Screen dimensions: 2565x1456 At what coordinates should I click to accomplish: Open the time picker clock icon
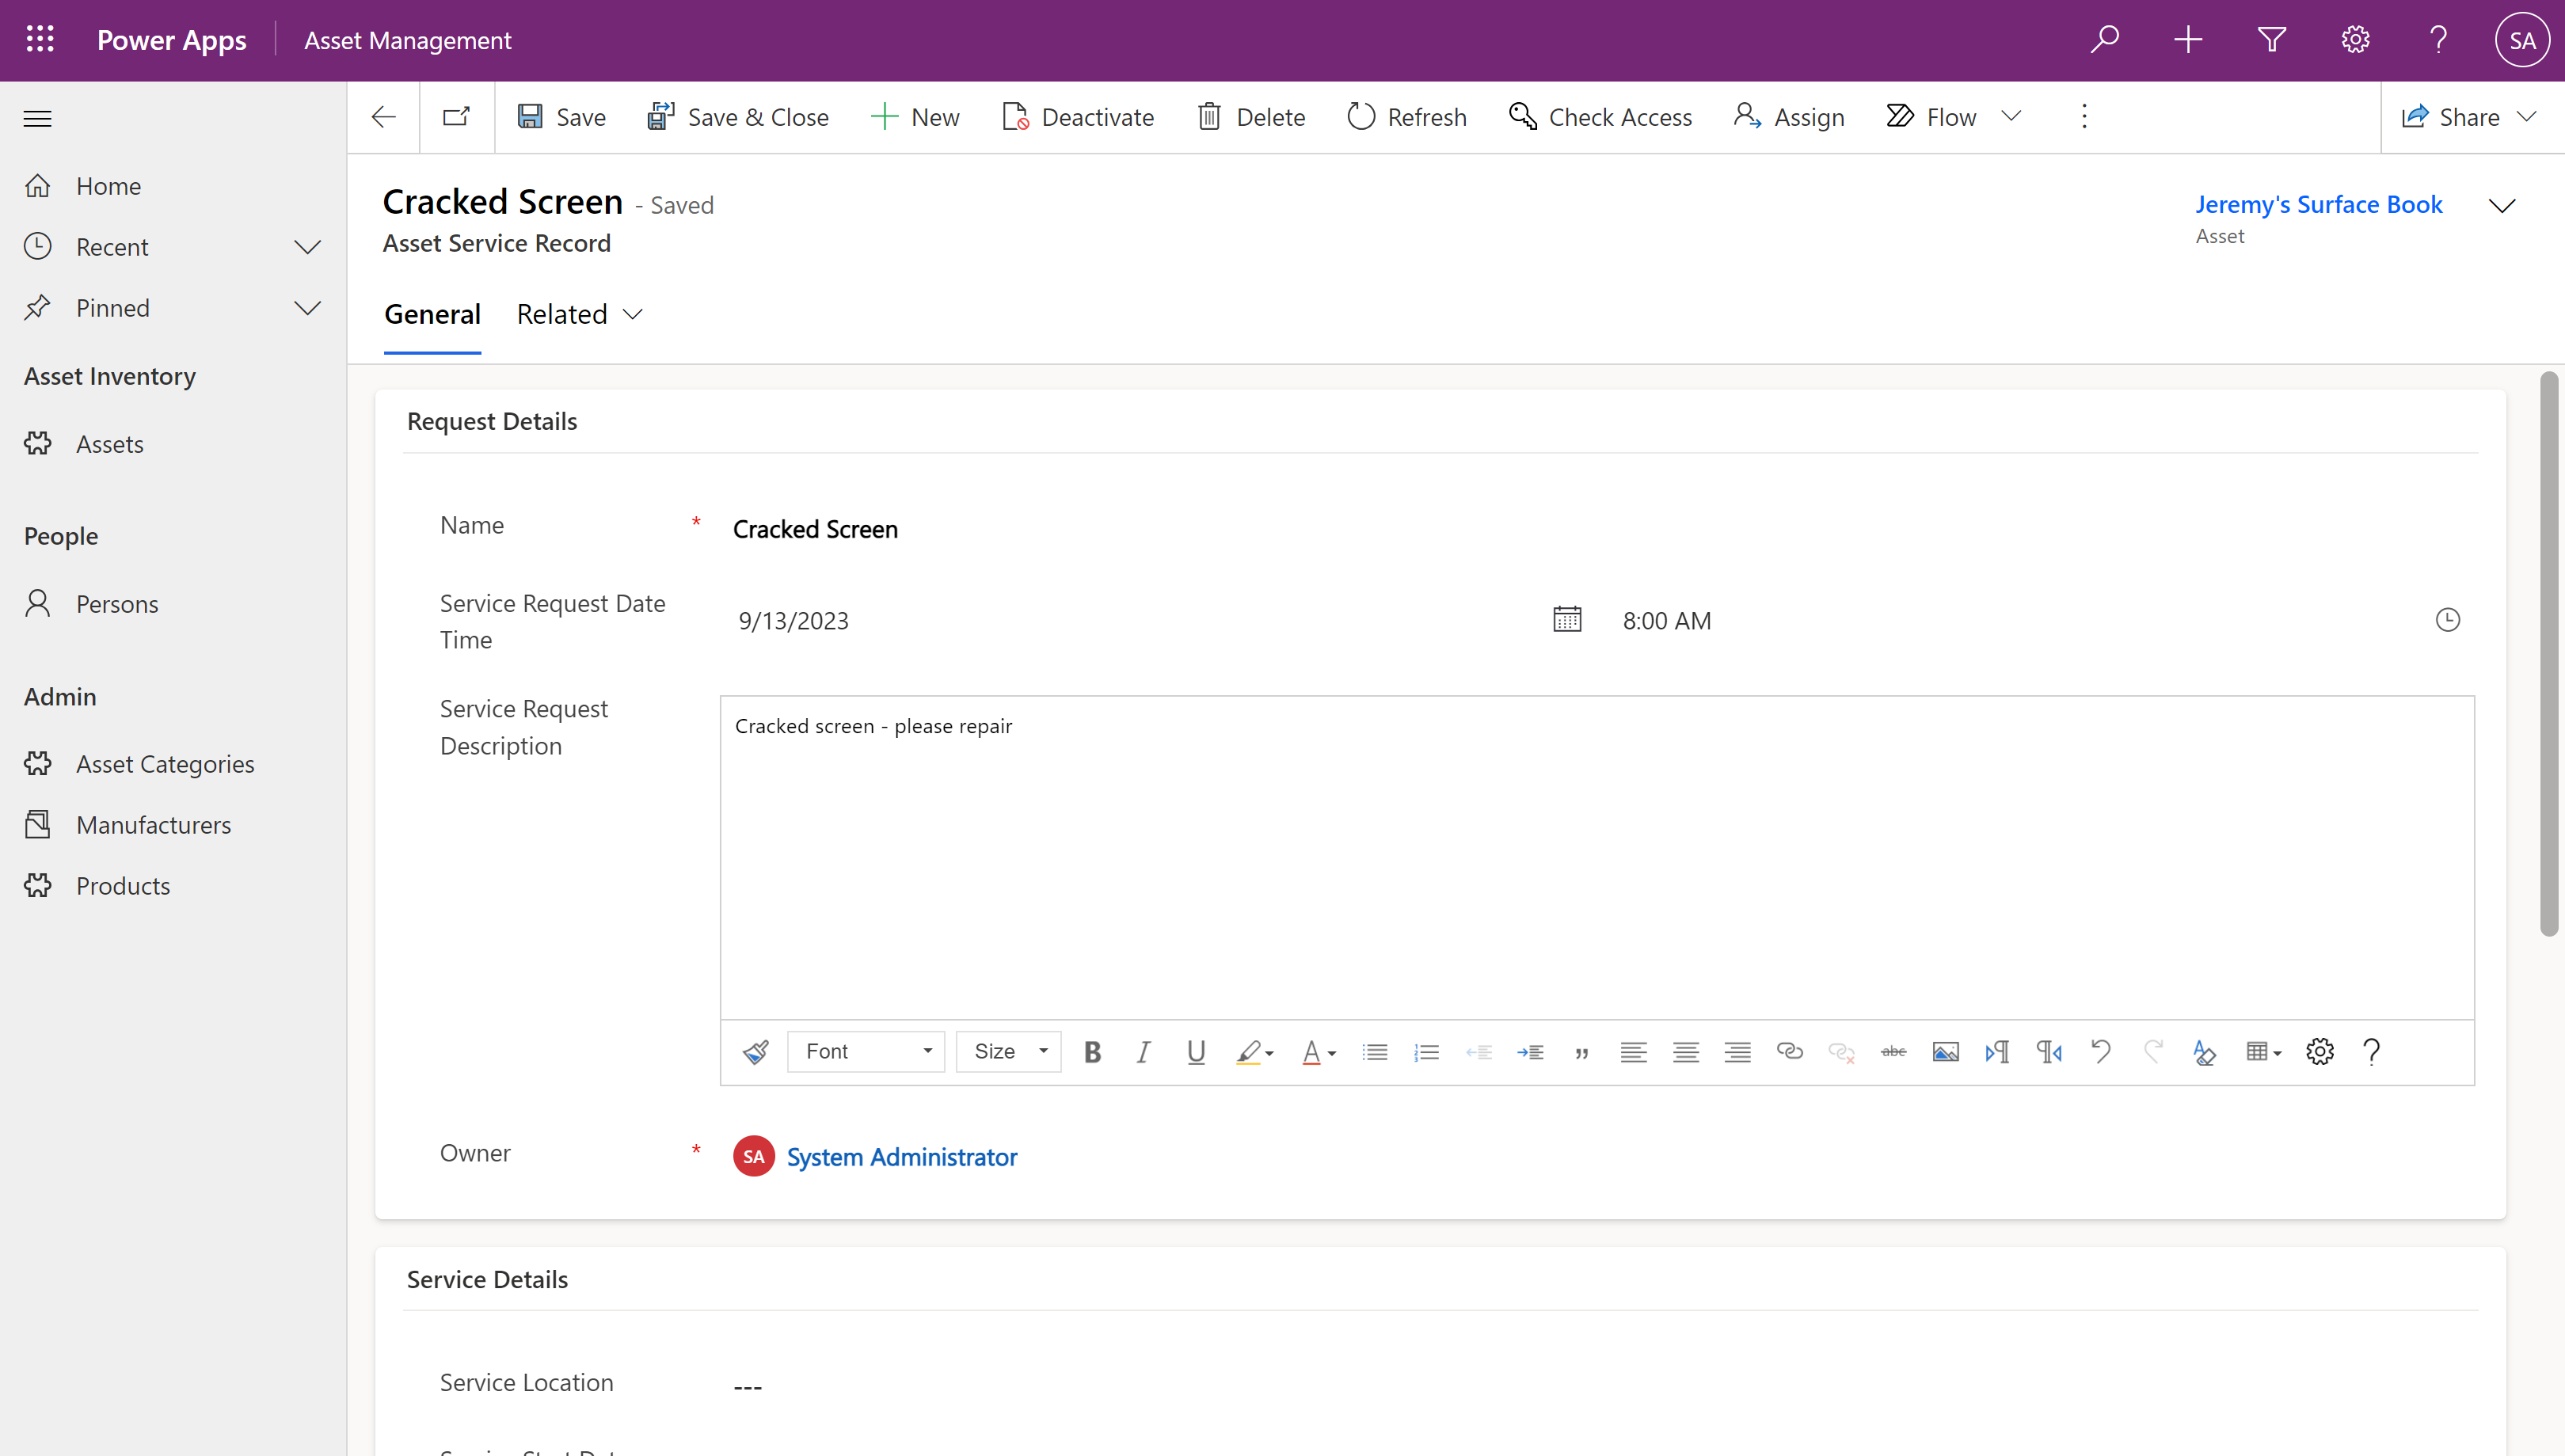[2447, 620]
